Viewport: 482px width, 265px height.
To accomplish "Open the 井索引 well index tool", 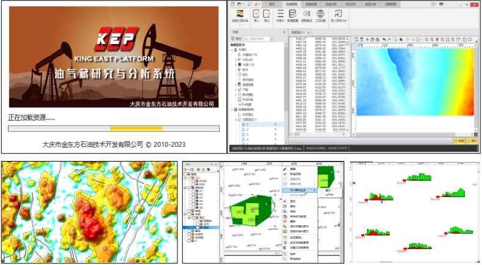I will [280, 16].
